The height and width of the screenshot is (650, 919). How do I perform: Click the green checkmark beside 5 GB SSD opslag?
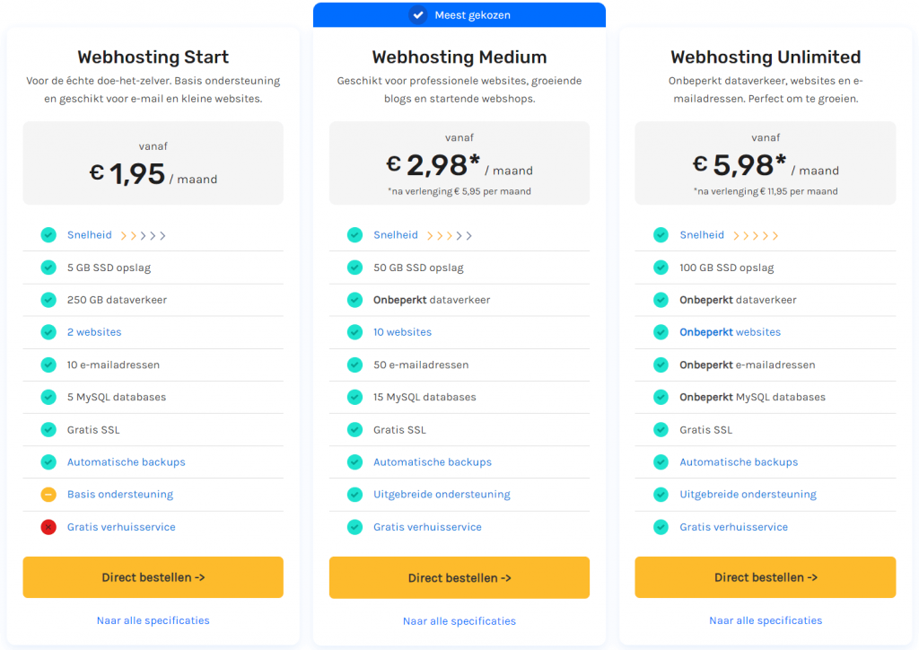click(x=48, y=268)
